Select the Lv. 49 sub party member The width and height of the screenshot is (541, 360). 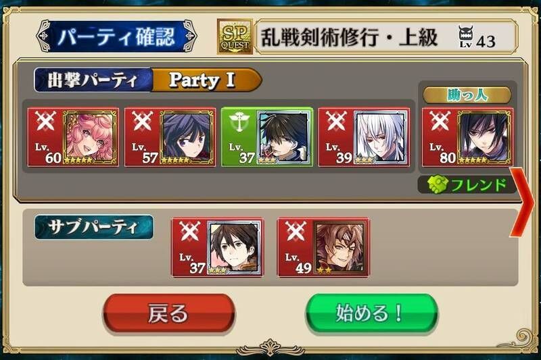323,247
